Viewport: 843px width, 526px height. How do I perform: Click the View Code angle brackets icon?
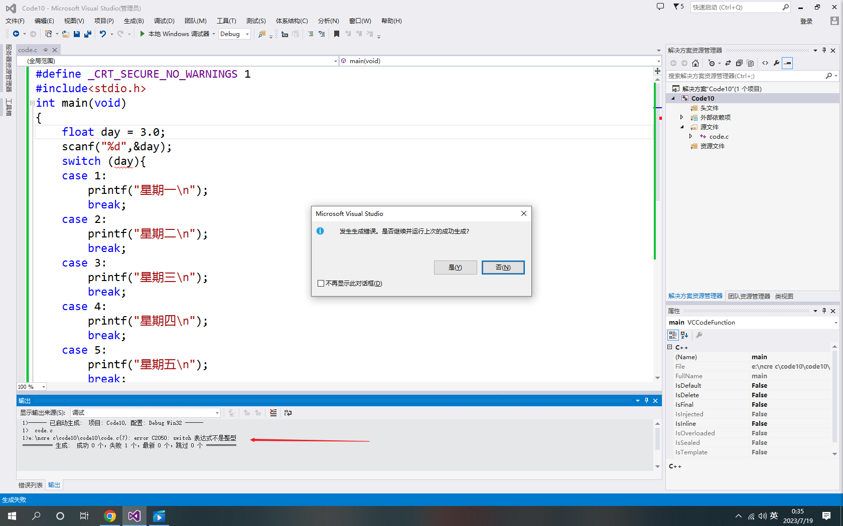coord(765,63)
